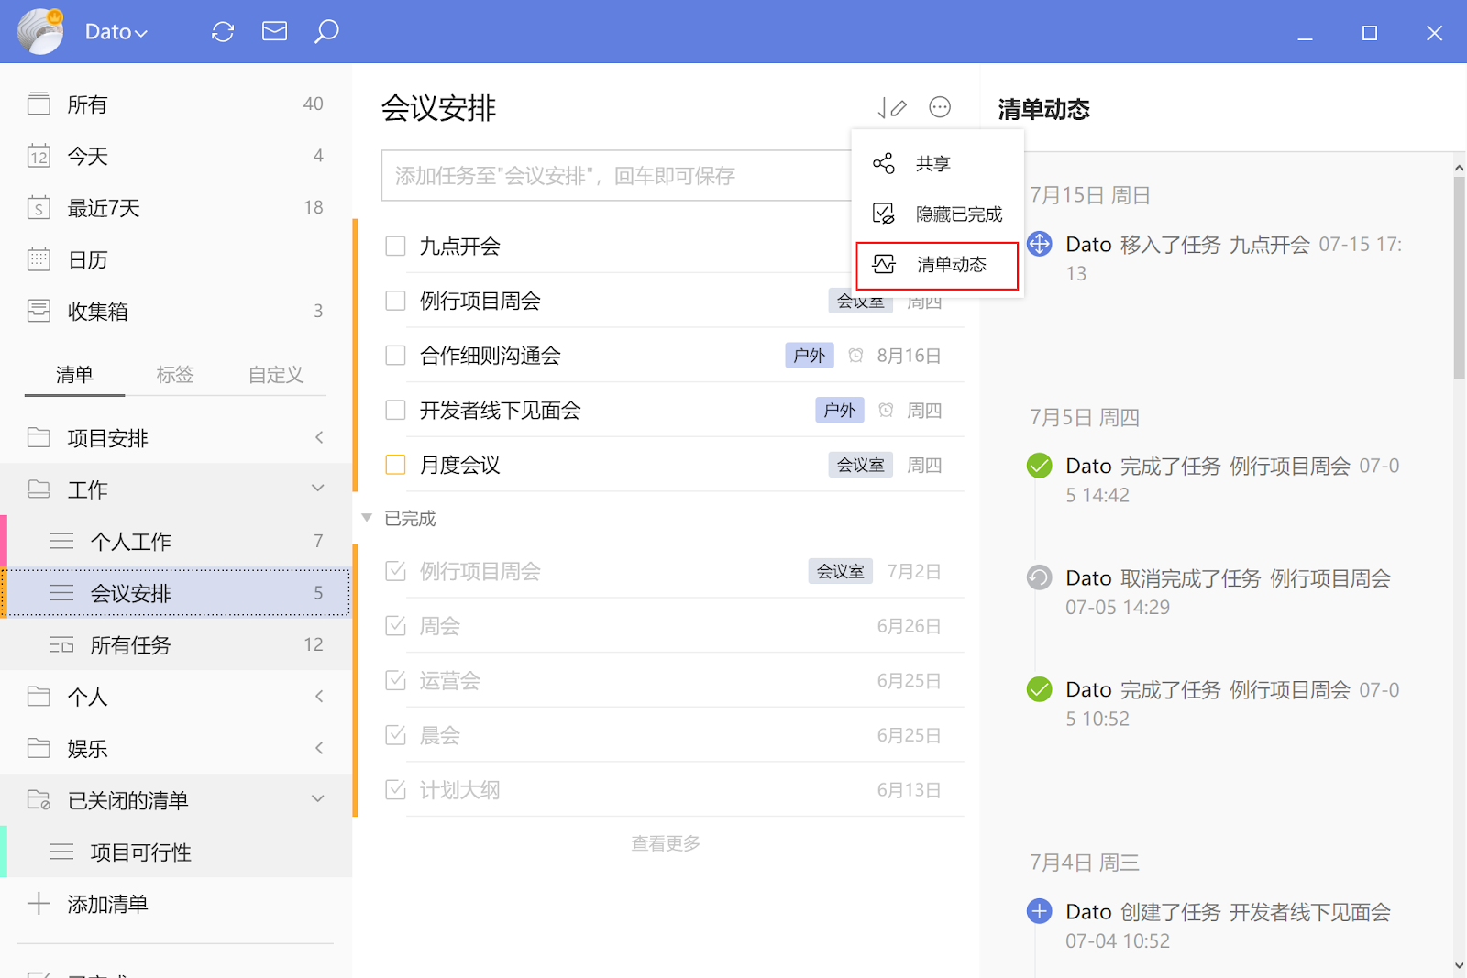The height and width of the screenshot is (978, 1467).
Task: Open the 日历 calendar view
Action: coord(88,260)
